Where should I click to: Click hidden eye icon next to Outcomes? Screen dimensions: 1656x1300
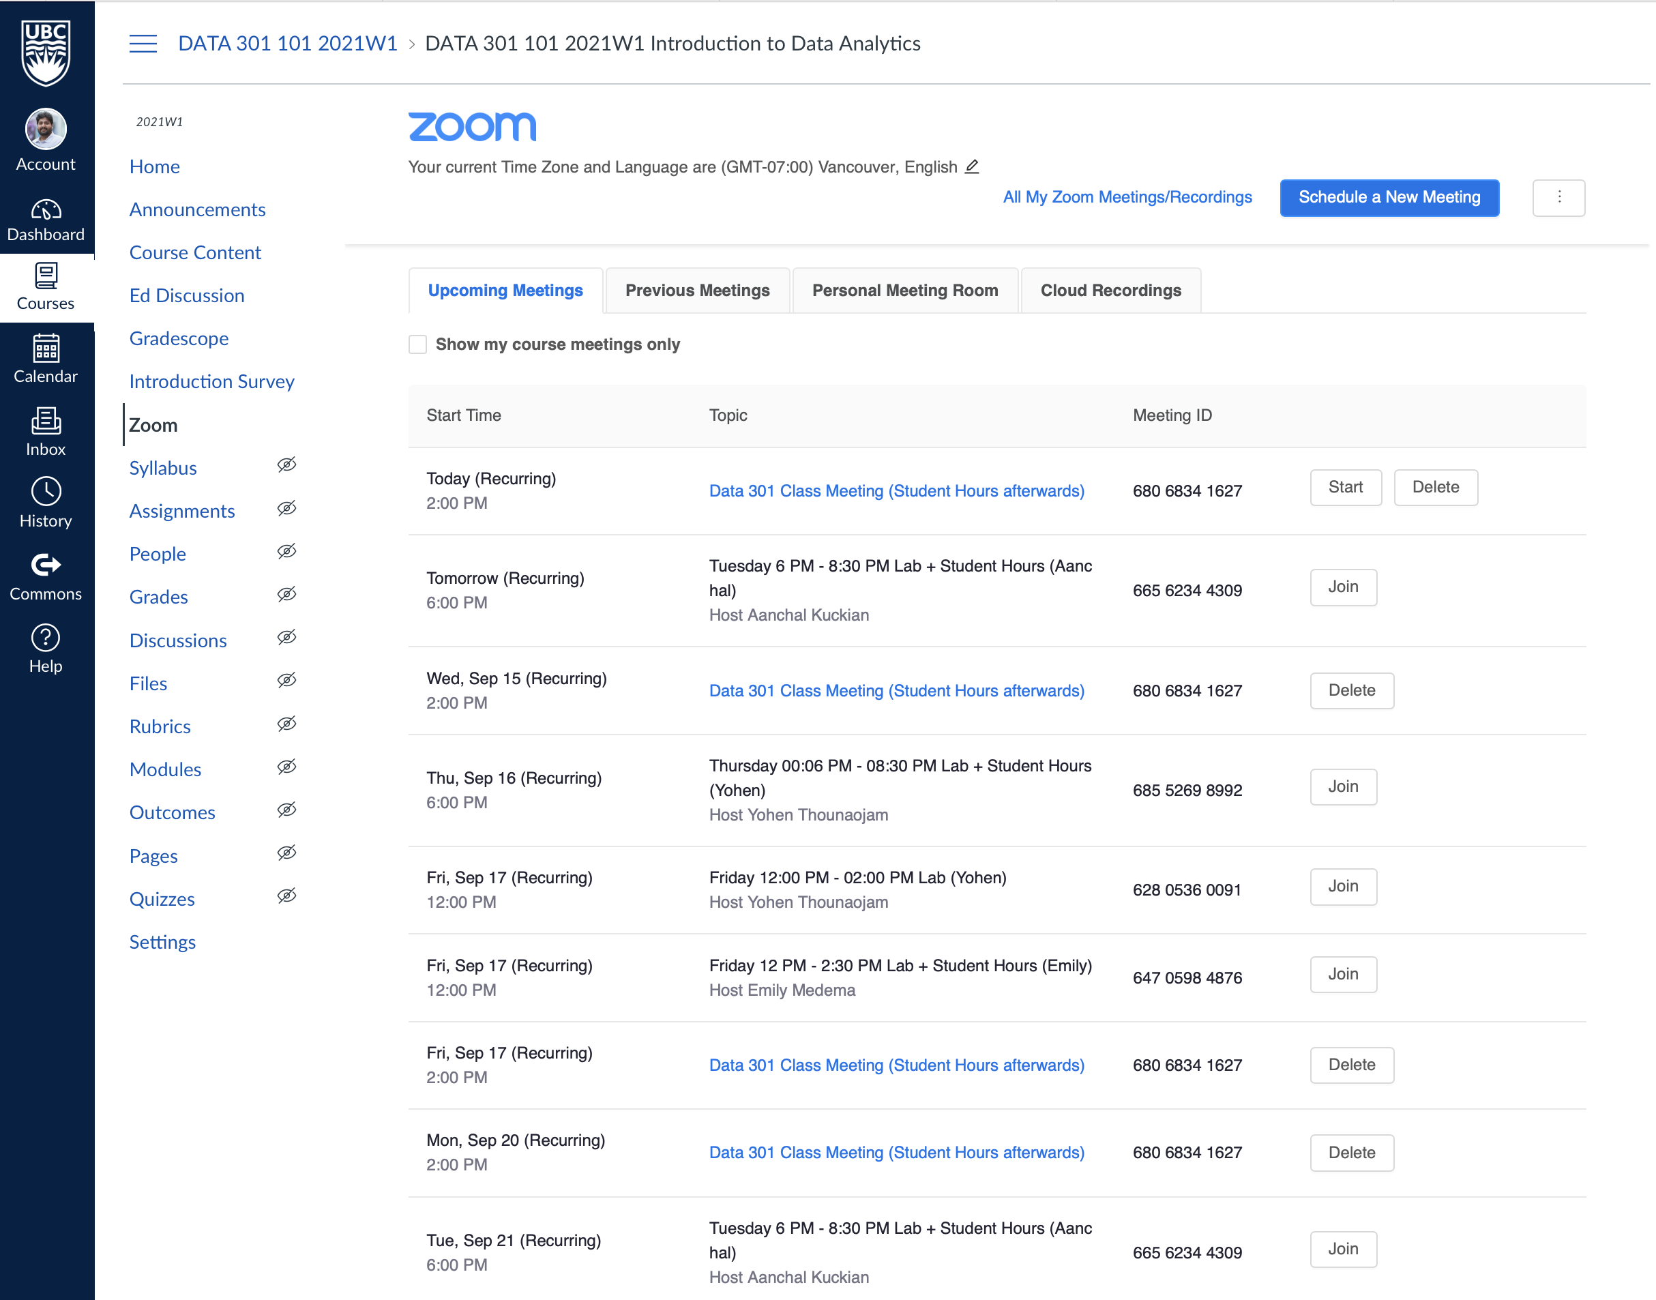pos(287,810)
